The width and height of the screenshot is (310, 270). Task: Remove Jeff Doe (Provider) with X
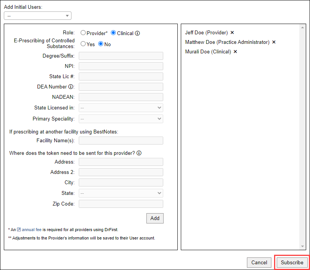pyautogui.click(x=232, y=32)
